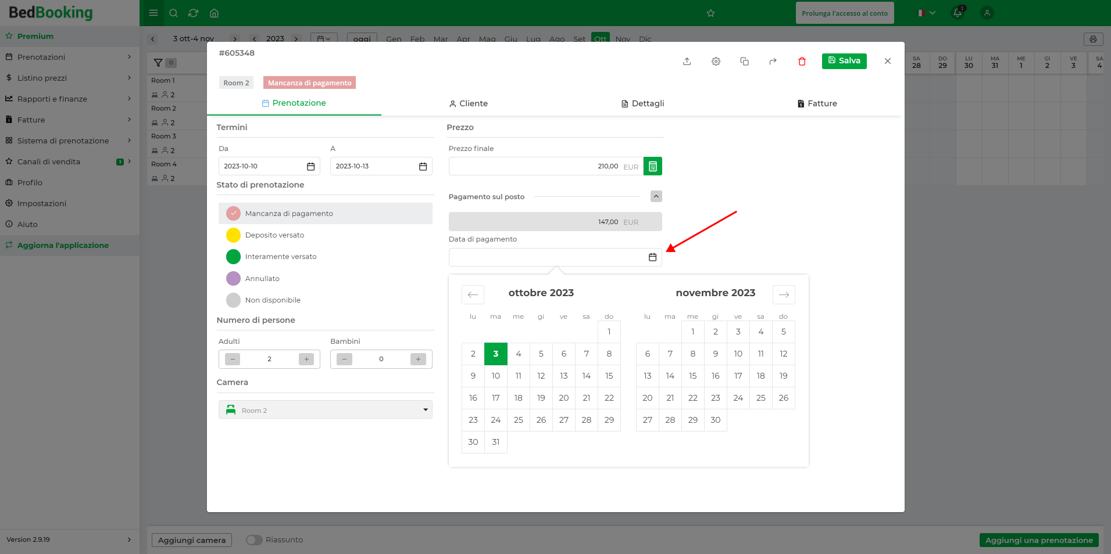Viewport: 1111px width, 554px height.
Task: Pick 15 novembre 2023 in date picker
Action: click(692, 376)
